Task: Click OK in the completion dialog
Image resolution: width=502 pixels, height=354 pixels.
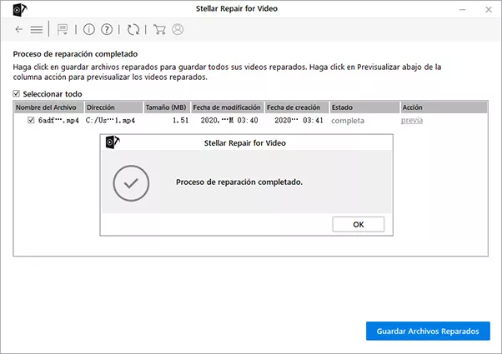Action: pos(359,224)
